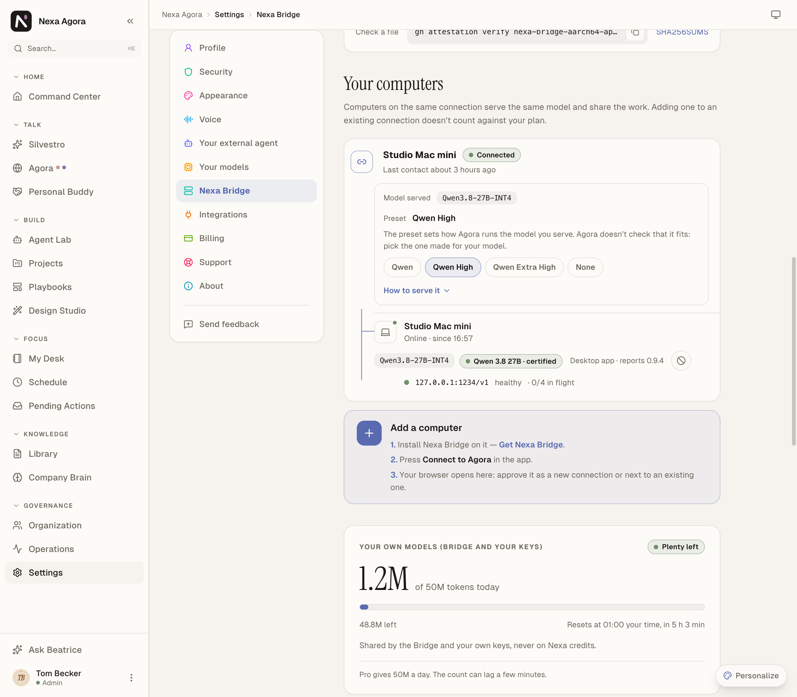The width and height of the screenshot is (797, 697).
Task: Open Tom Becker's three-dot user menu
Action: (x=131, y=678)
